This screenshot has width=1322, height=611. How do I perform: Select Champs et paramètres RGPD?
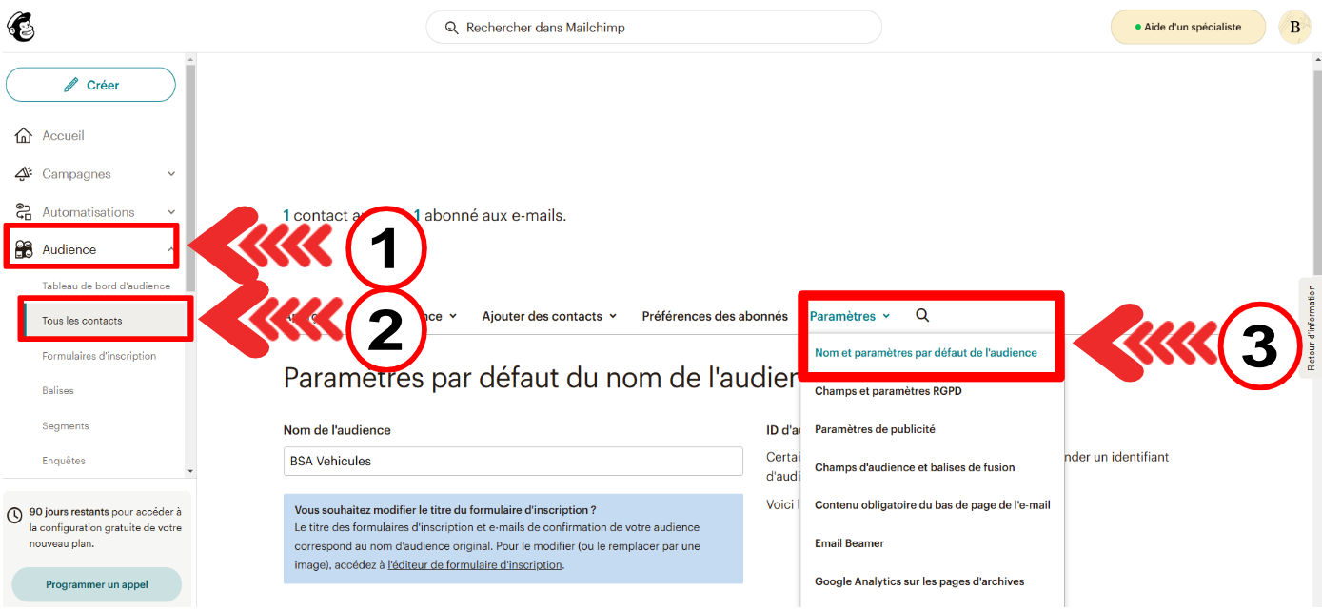click(888, 391)
